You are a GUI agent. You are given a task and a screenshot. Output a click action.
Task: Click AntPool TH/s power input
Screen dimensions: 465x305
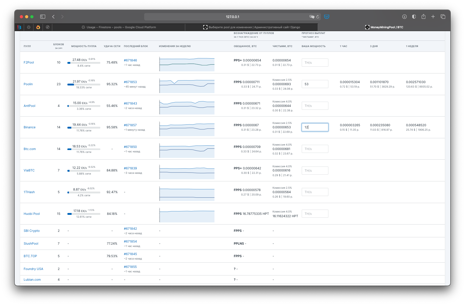[x=315, y=106]
